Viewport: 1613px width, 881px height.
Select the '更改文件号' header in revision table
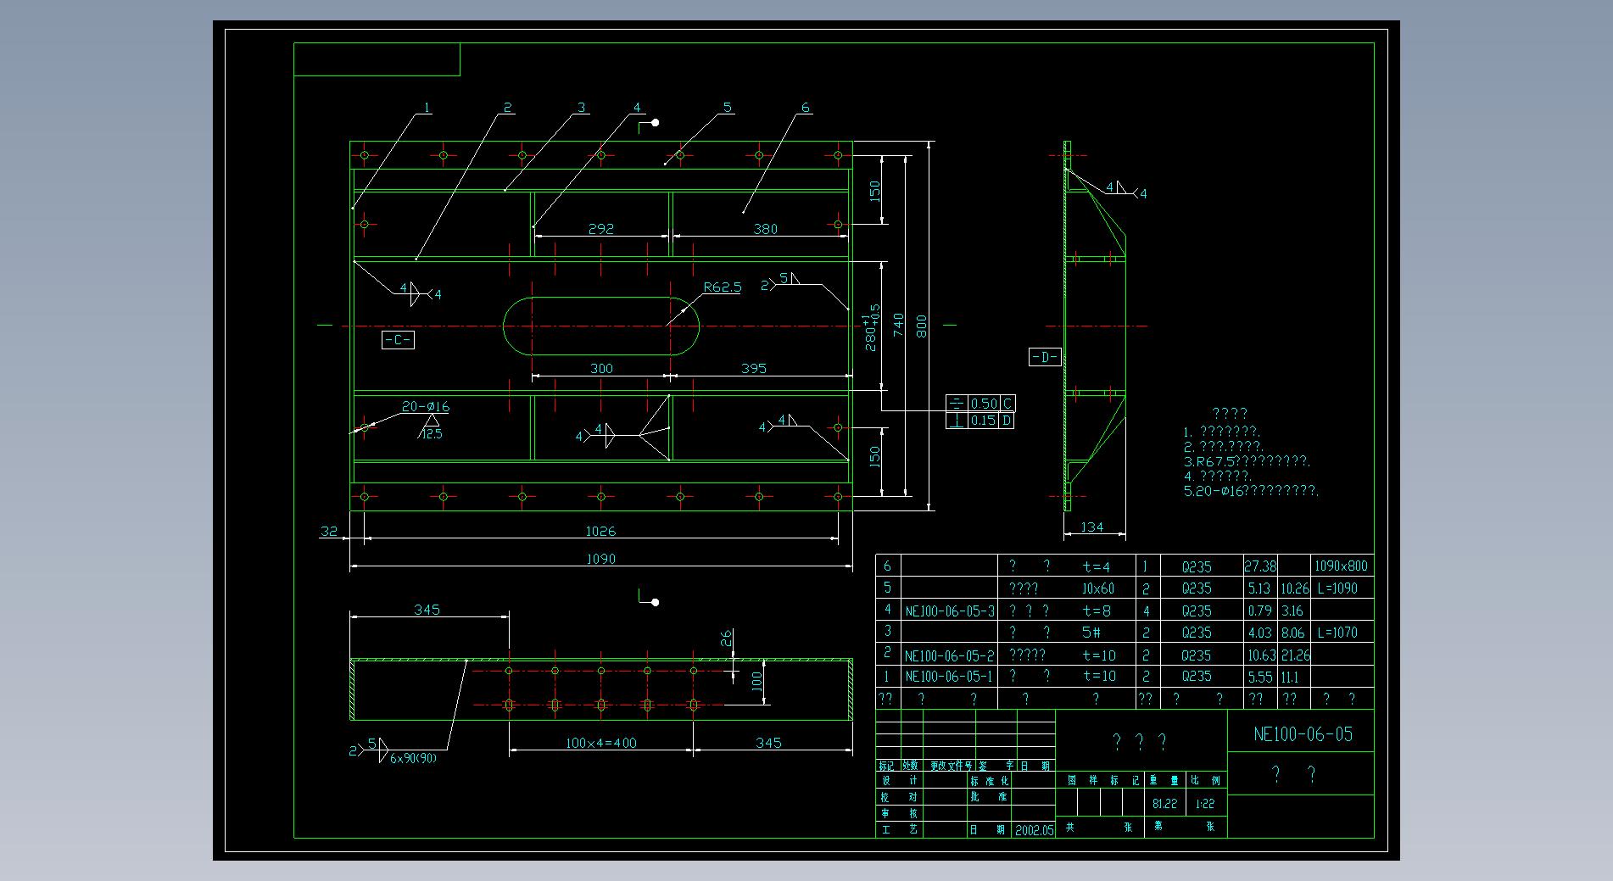click(x=952, y=766)
